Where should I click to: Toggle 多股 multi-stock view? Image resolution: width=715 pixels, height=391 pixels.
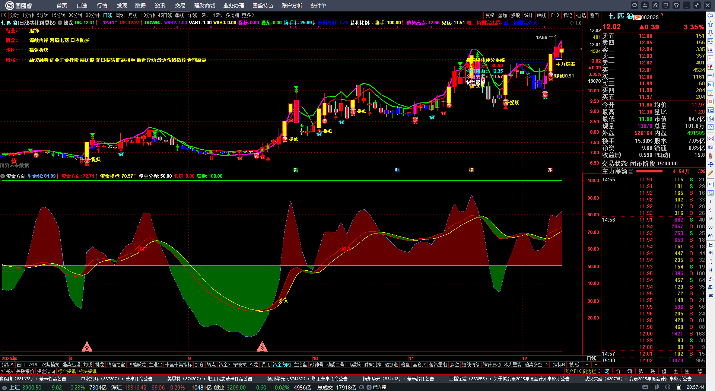coord(515,15)
